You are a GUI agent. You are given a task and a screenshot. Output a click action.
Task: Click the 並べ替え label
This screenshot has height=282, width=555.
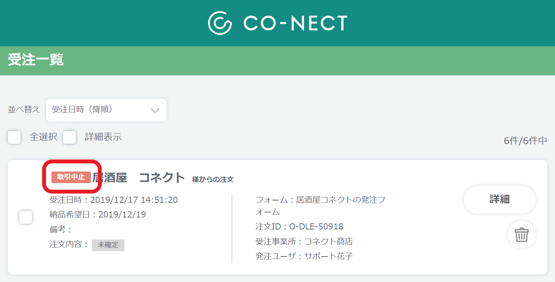click(x=24, y=110)
